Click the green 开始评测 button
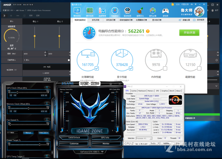Image resolution: width=222 pixels, height=159 pixels. (x=189, y=33)
